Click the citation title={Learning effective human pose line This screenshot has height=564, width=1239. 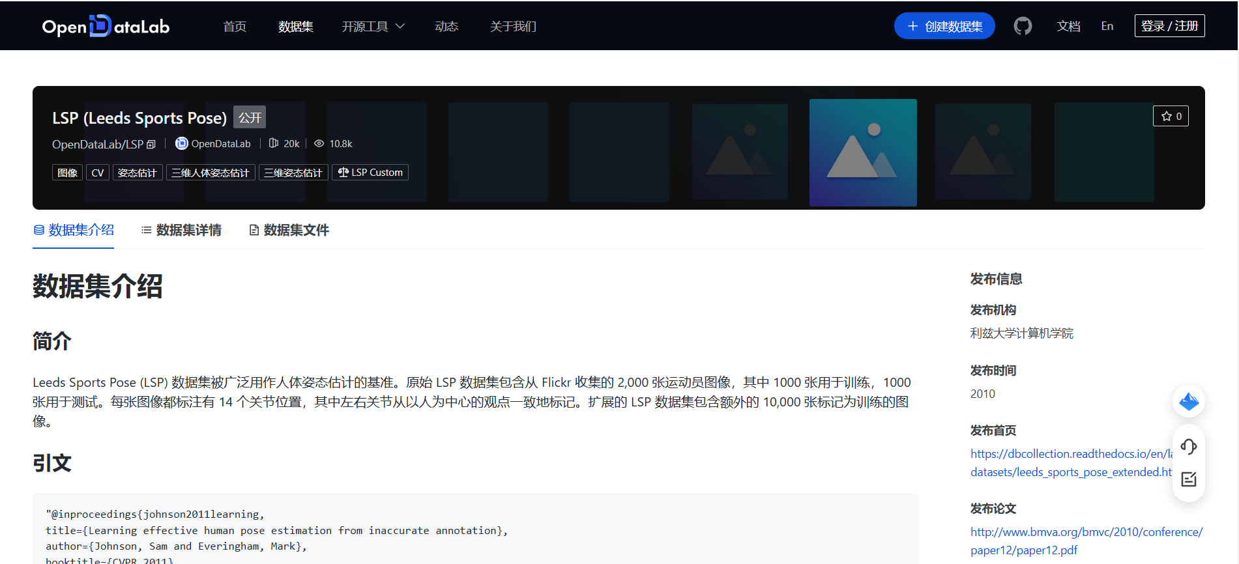pos(276,530)
